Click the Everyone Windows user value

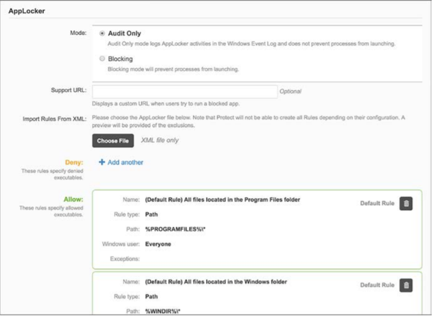[158, 244]
